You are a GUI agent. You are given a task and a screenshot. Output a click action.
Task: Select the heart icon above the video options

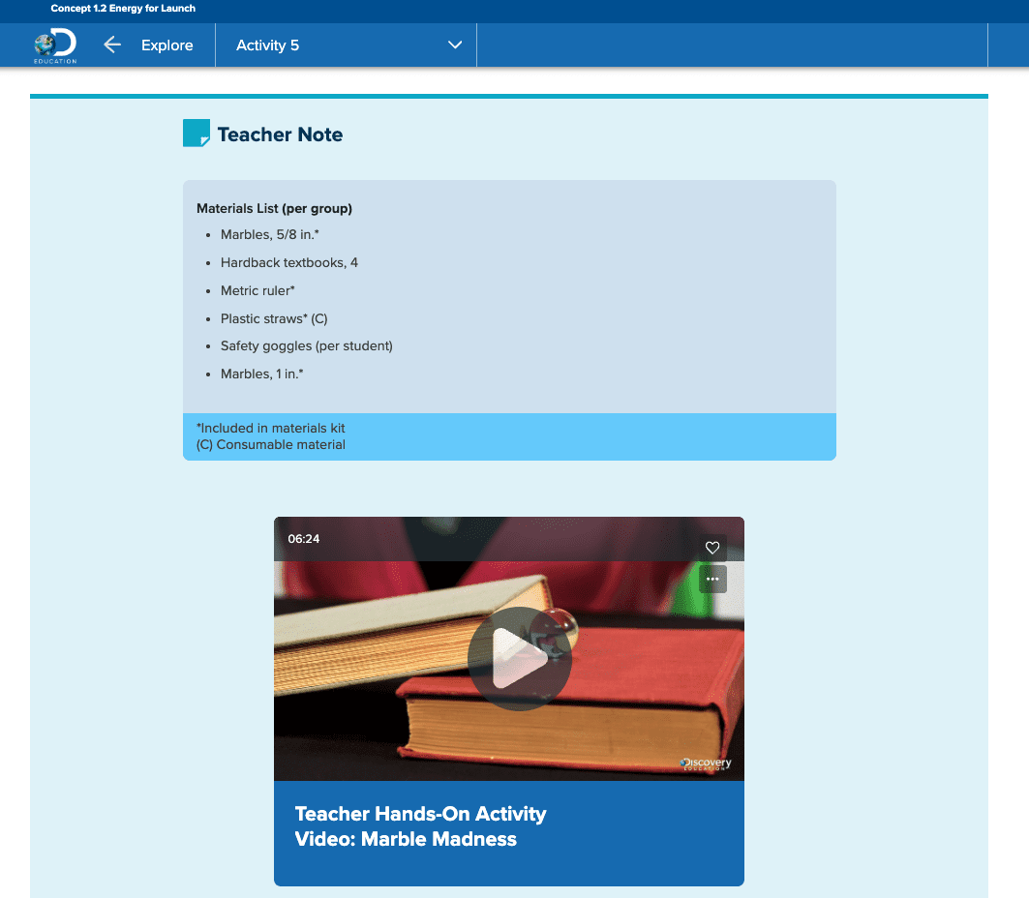712,548
